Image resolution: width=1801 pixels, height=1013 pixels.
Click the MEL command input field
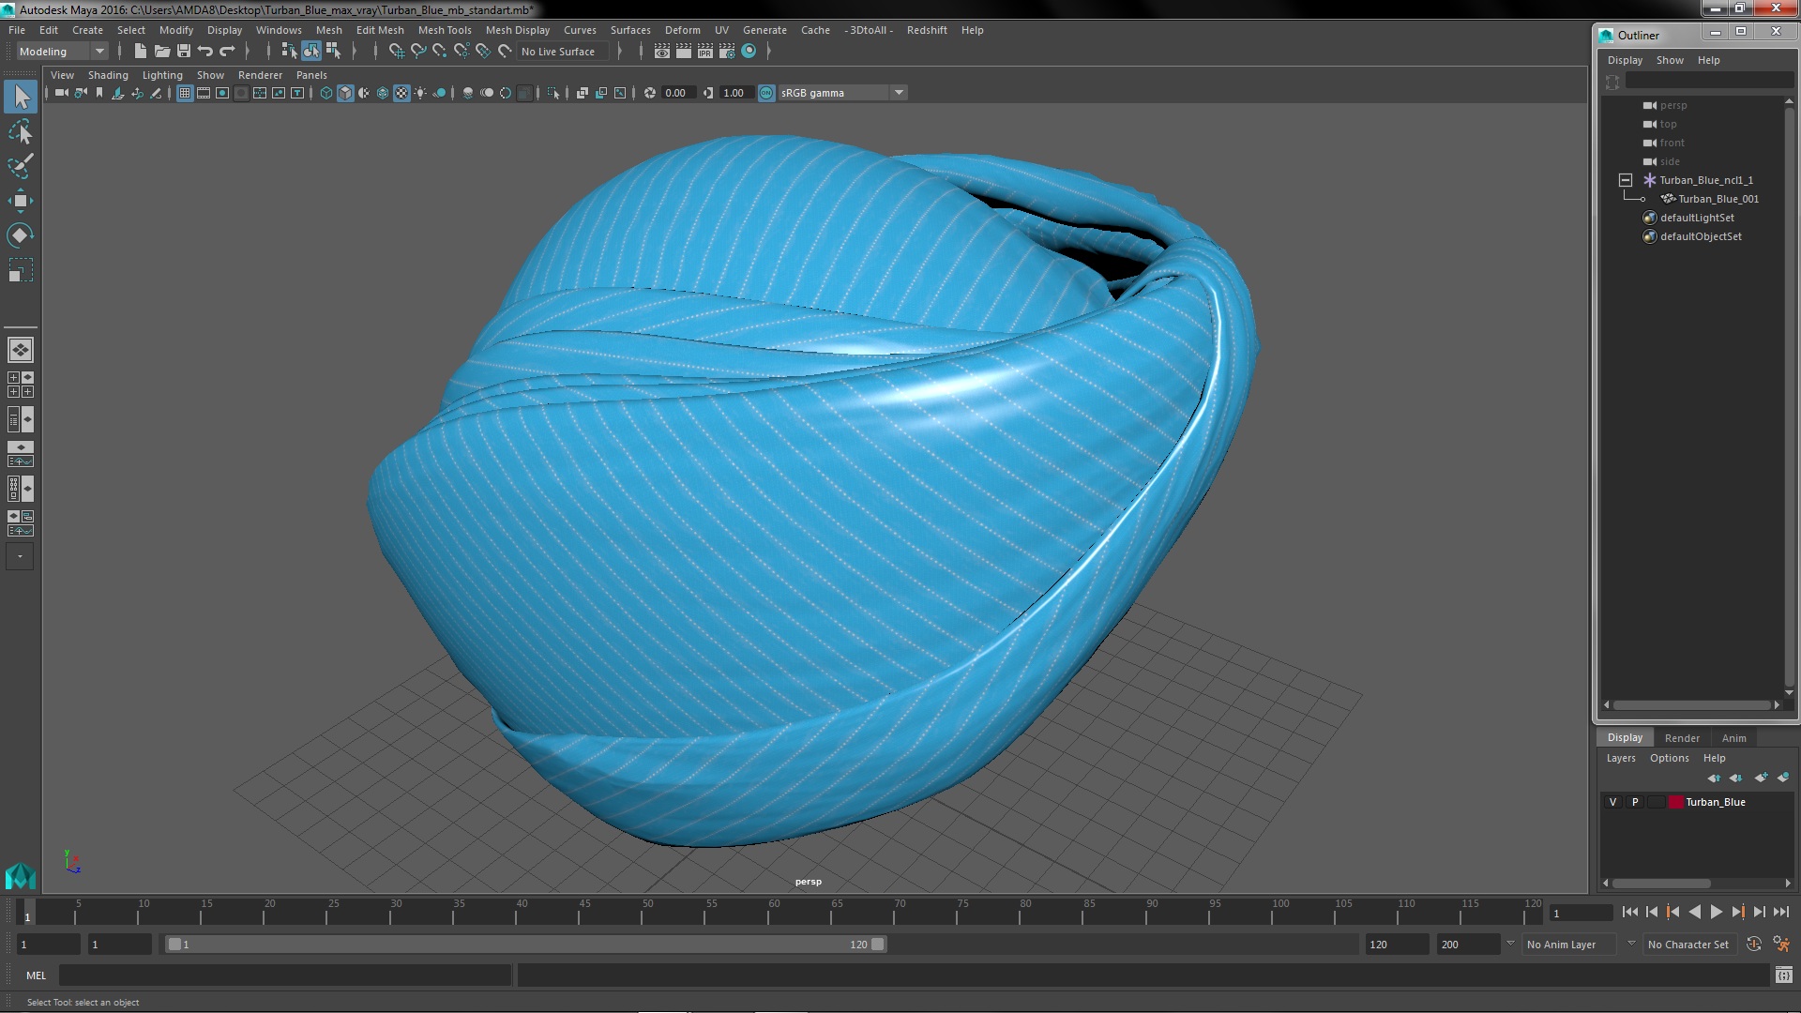click(284, 975)
